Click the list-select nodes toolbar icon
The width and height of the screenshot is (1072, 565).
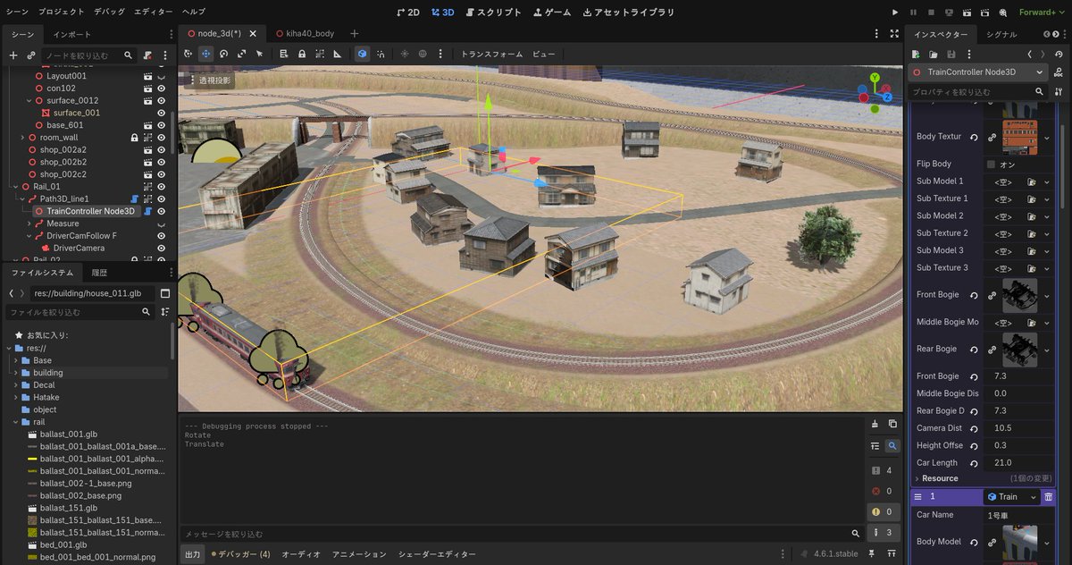(x=283, y=54)
